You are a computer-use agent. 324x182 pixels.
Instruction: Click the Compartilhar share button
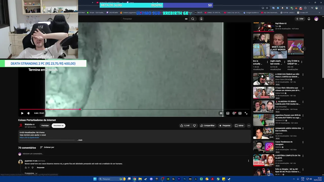(x=208, y=126)
